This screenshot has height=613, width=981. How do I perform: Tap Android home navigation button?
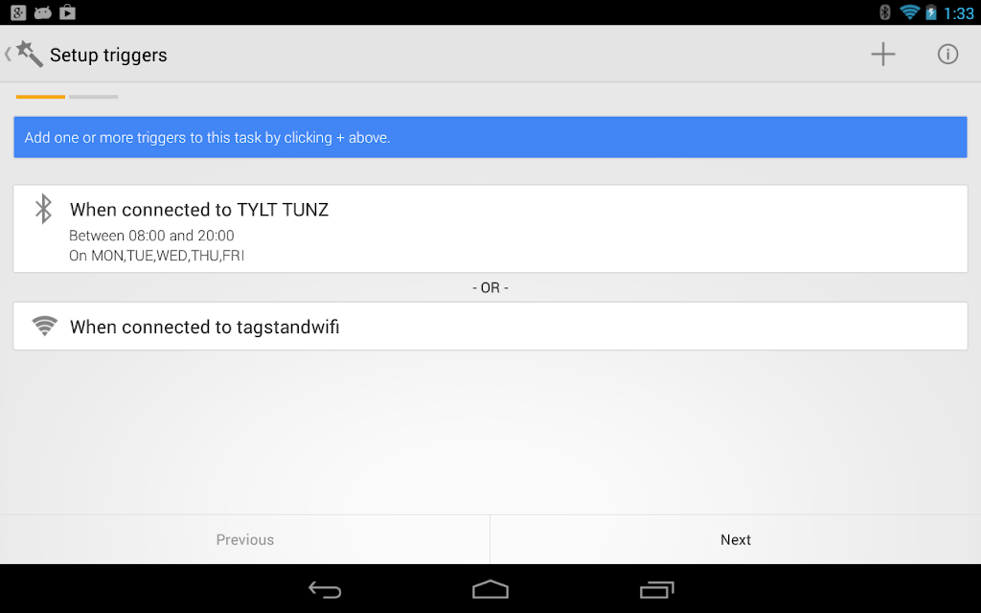click(x=490, y=589)
